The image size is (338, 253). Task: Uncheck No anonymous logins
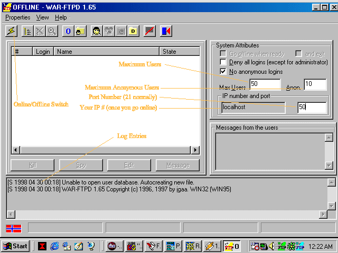[x=223, y=71]
